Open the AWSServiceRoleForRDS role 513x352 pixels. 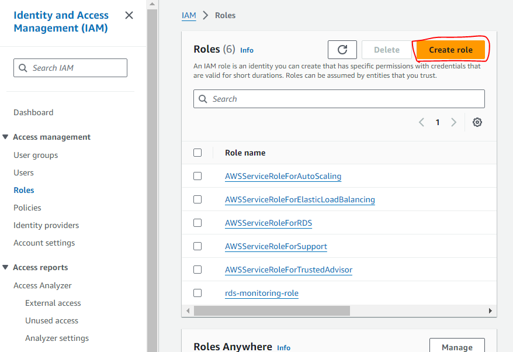[x=269, y=223]
